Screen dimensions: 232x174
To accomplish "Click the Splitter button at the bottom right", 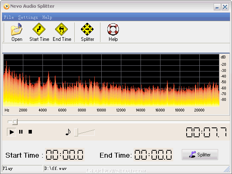I will click(200, 154).
